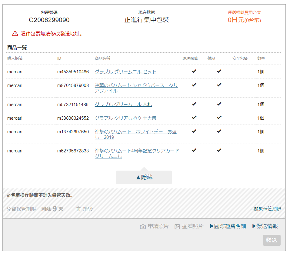This screenshot has height=253, width=290.
Task: Expand 發送情報 details
Action: [265, 226]
